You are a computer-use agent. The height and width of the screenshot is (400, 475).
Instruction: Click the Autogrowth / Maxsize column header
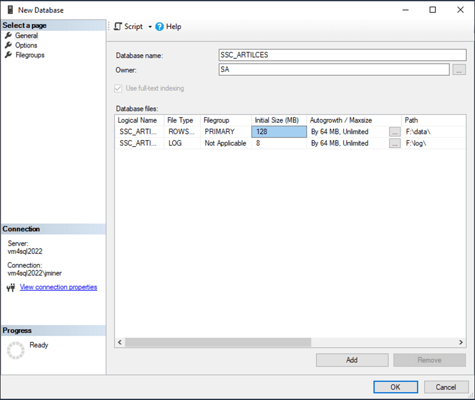[354, 120]
